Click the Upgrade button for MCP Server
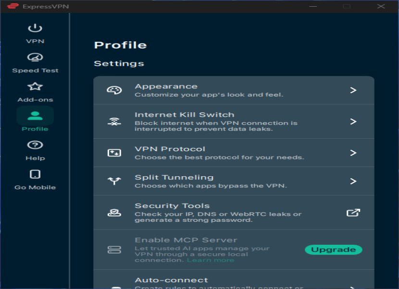 333,250
